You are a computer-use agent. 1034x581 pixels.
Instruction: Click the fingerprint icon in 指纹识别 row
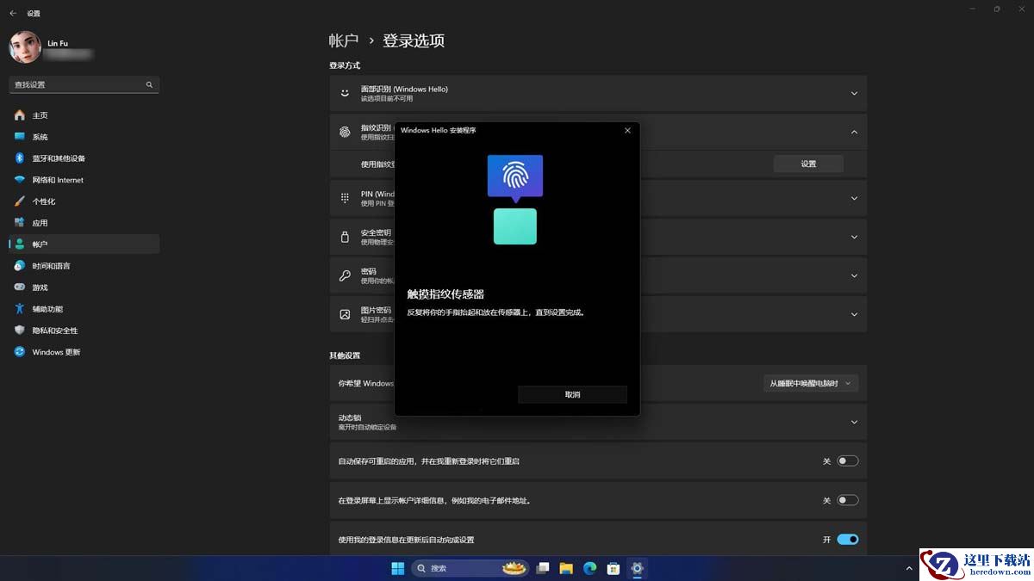[345, 132]
